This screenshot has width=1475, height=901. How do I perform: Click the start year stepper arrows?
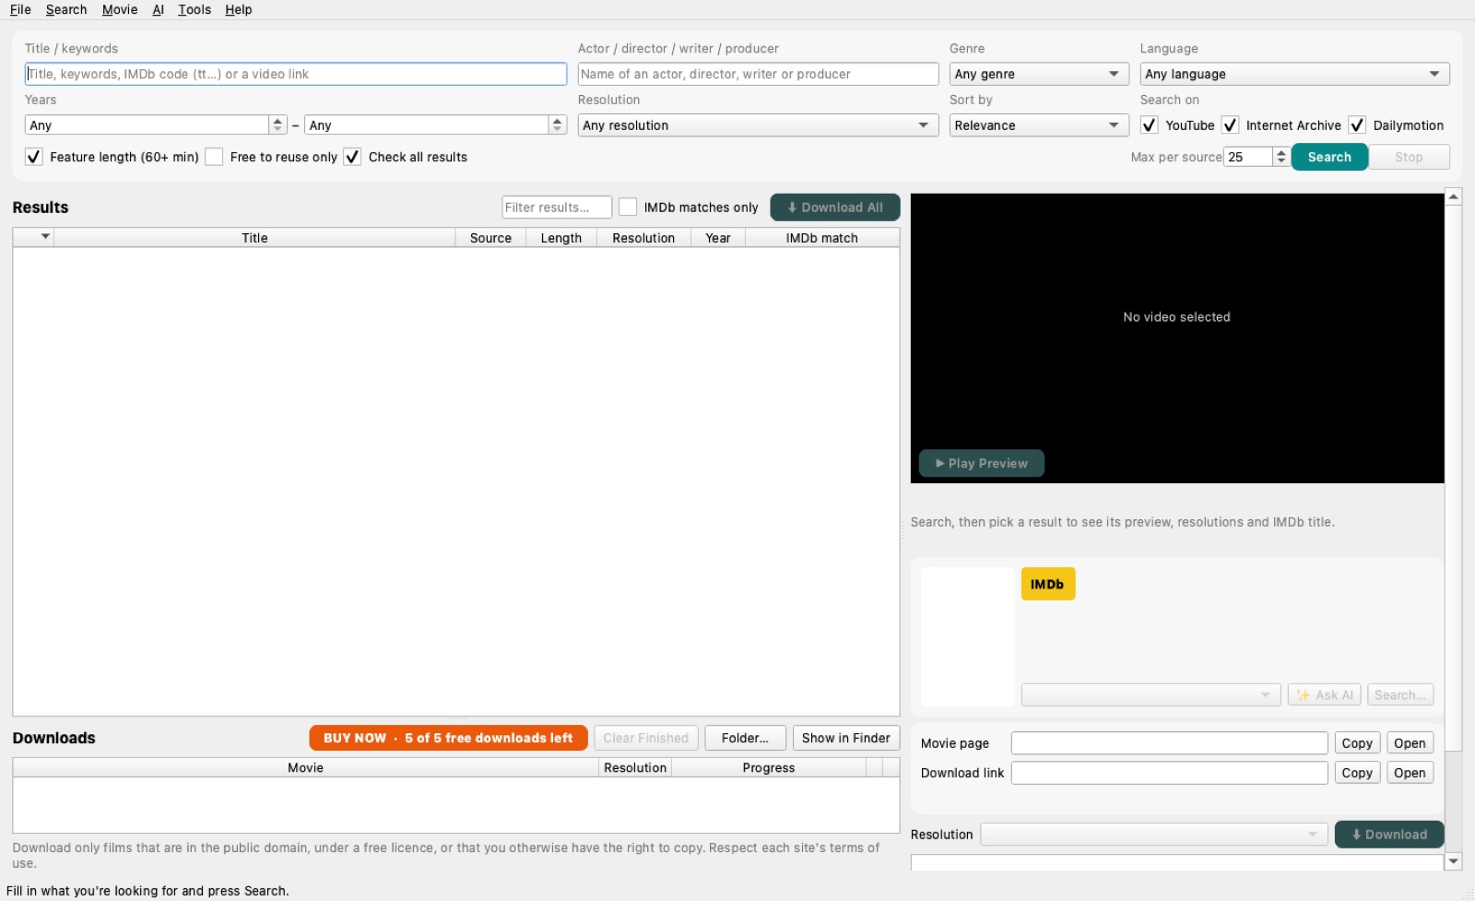(277, 125)
